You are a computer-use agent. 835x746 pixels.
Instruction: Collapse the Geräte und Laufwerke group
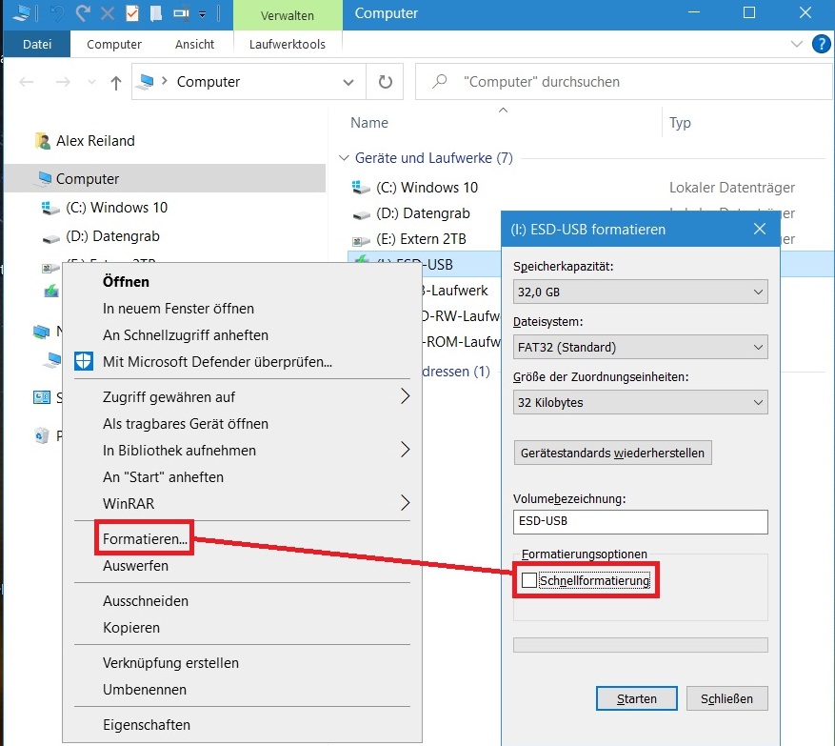[x=344, y=158]
